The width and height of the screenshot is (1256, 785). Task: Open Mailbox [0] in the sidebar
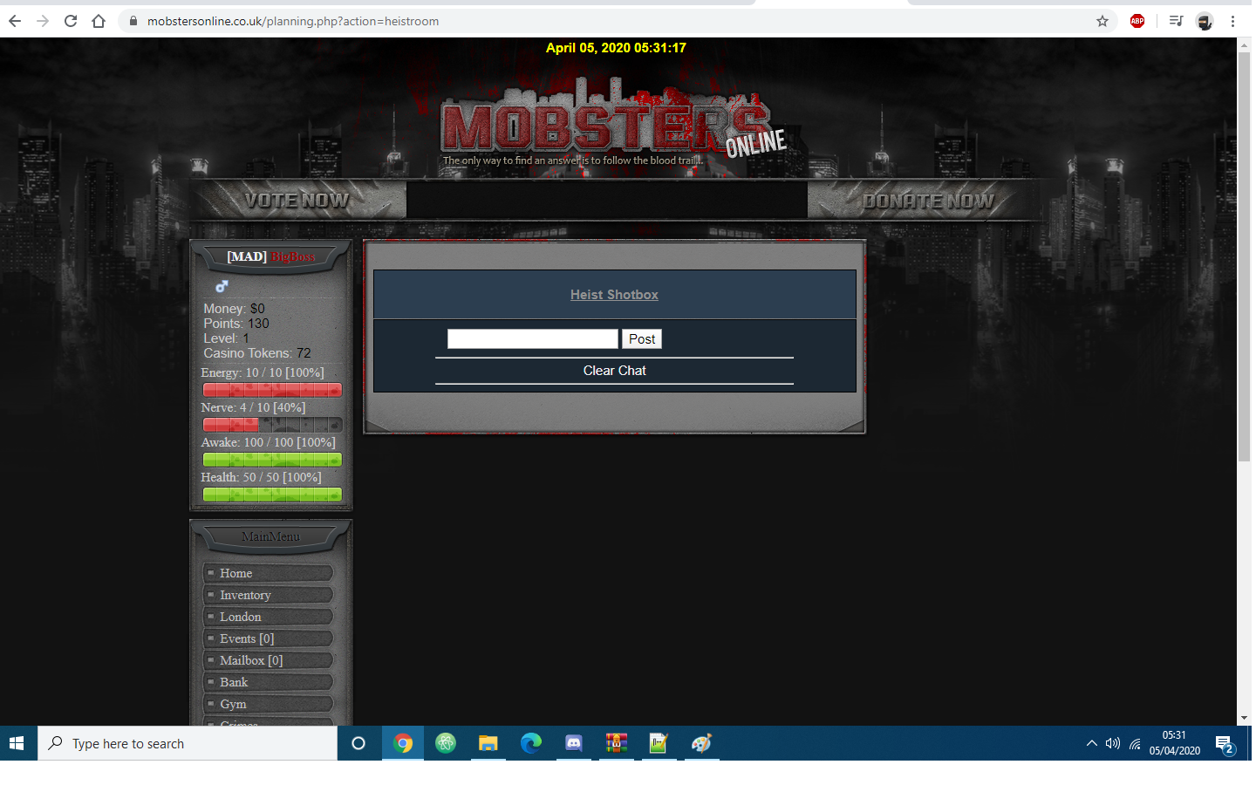click(251, 660)
